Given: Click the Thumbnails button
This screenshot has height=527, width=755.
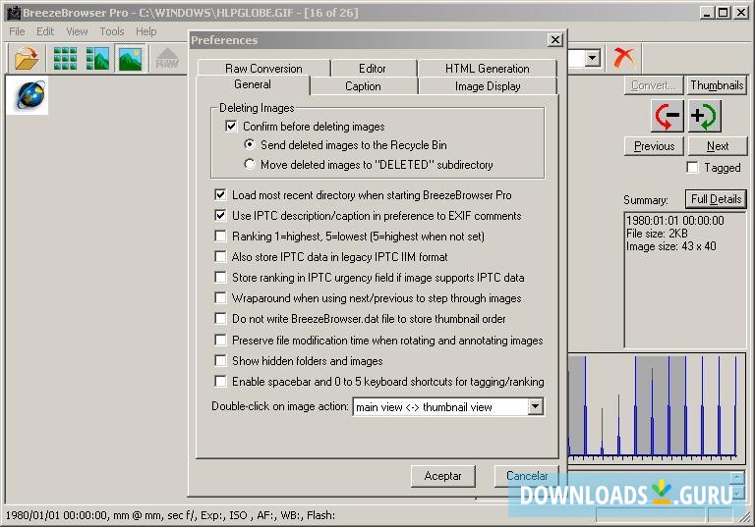Looking at the screenshot, I should click(717, 85).
